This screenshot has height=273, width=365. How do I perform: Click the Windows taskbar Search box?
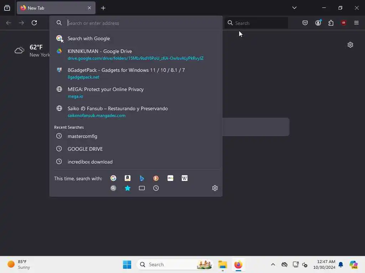[175, 264]
